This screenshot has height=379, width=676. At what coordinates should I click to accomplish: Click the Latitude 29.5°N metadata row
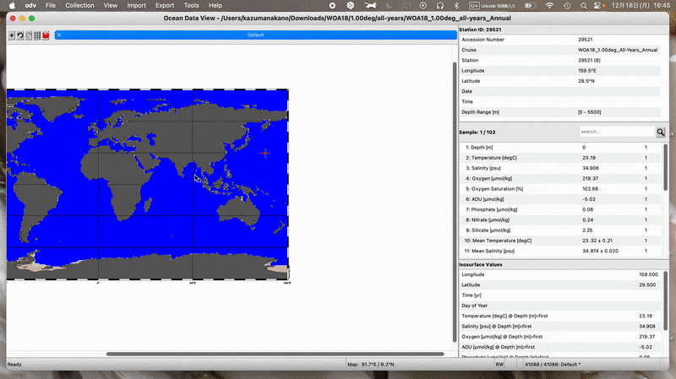pos(559,81)
